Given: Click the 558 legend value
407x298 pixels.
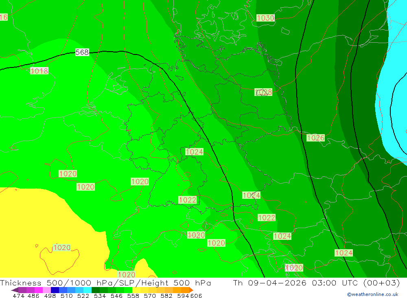Looking at the screenshot, I should point(133,296).
